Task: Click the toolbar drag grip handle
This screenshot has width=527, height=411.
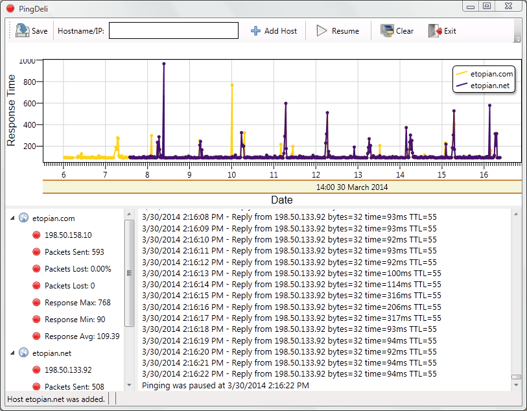Action: click(10, 30)
